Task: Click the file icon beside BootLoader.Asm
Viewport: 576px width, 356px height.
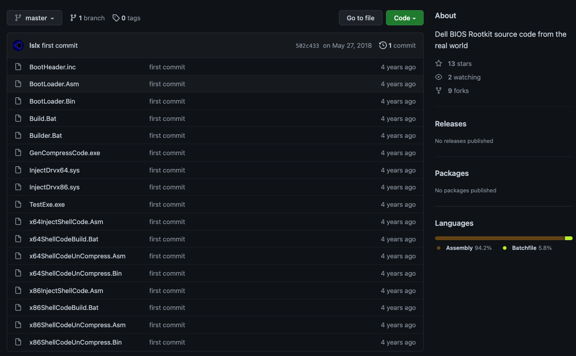Action: pyautogui.click(x=18, y=84)
